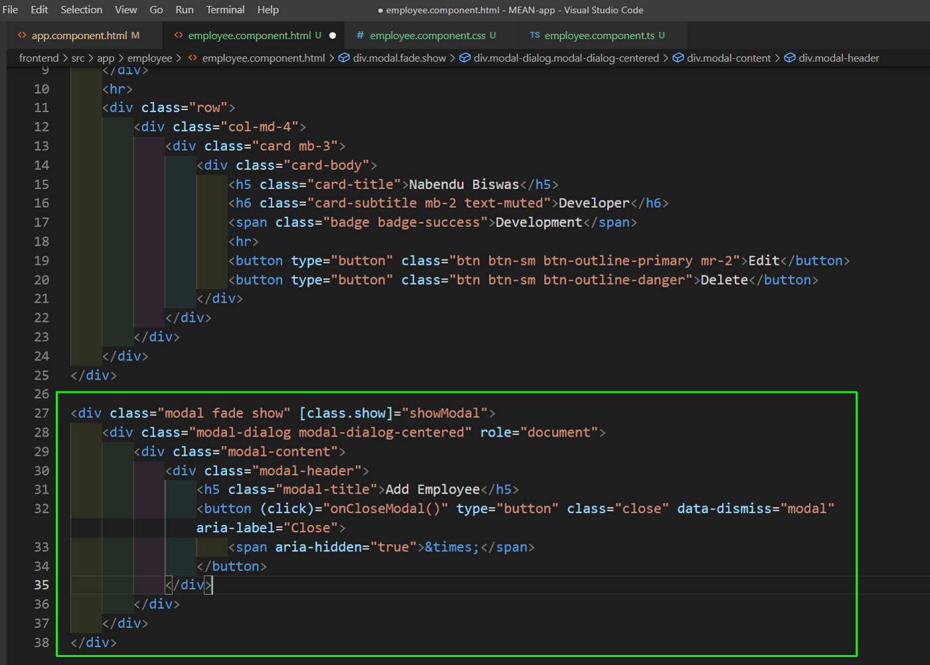
Task: Open the Terminal menu
Action: [x=225, y=10]
